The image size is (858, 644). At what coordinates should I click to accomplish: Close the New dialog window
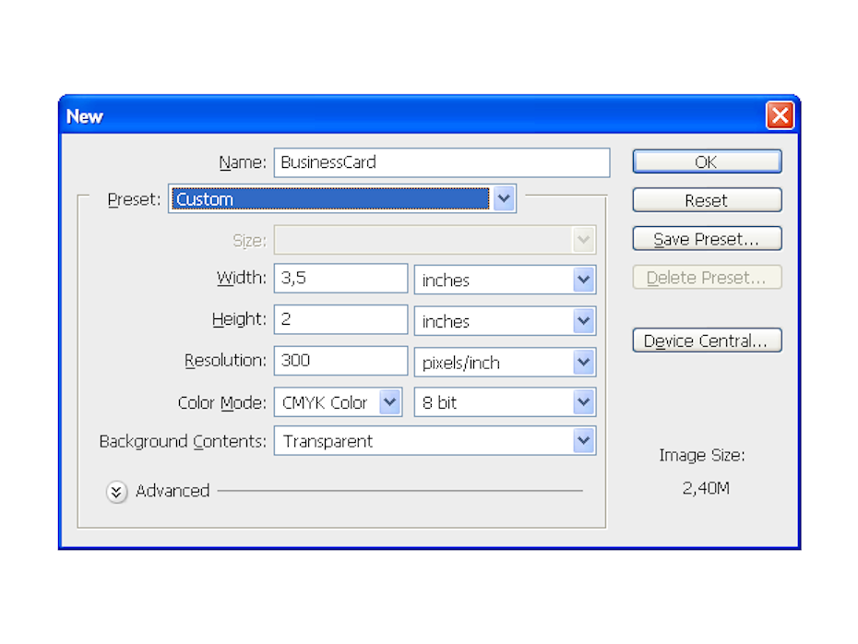[x=780, y=116]
